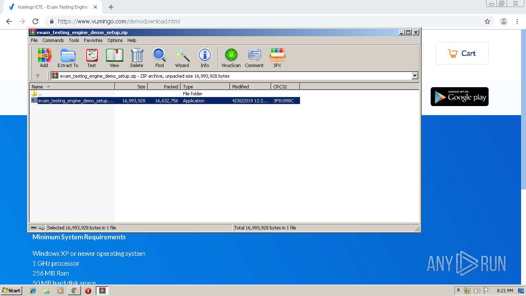Image resolution: width=526 pixels, height=296 pixels.
Task: Open media player taskbar icon
Action: 60,291
